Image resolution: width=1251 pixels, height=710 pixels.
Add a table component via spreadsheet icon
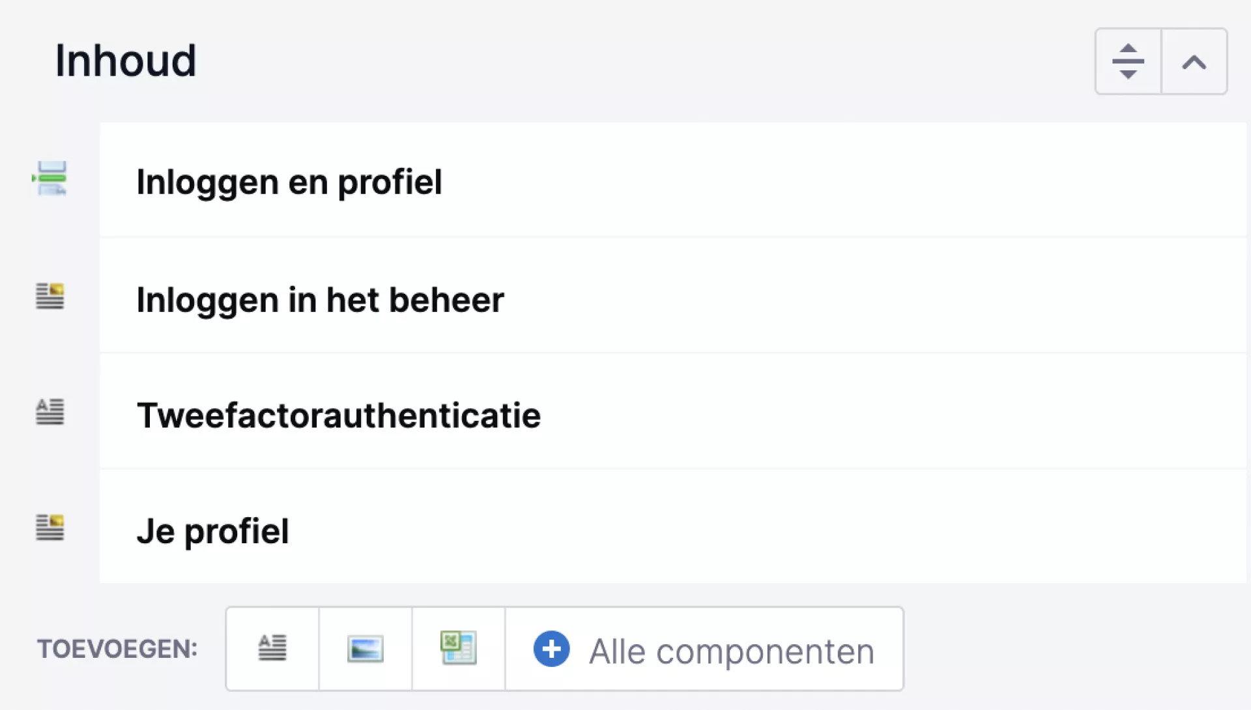coord(459,649)
